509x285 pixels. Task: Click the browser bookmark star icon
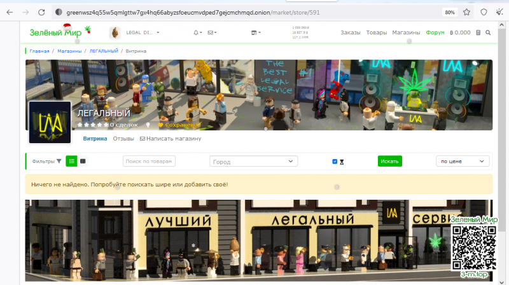click(466, 12)
